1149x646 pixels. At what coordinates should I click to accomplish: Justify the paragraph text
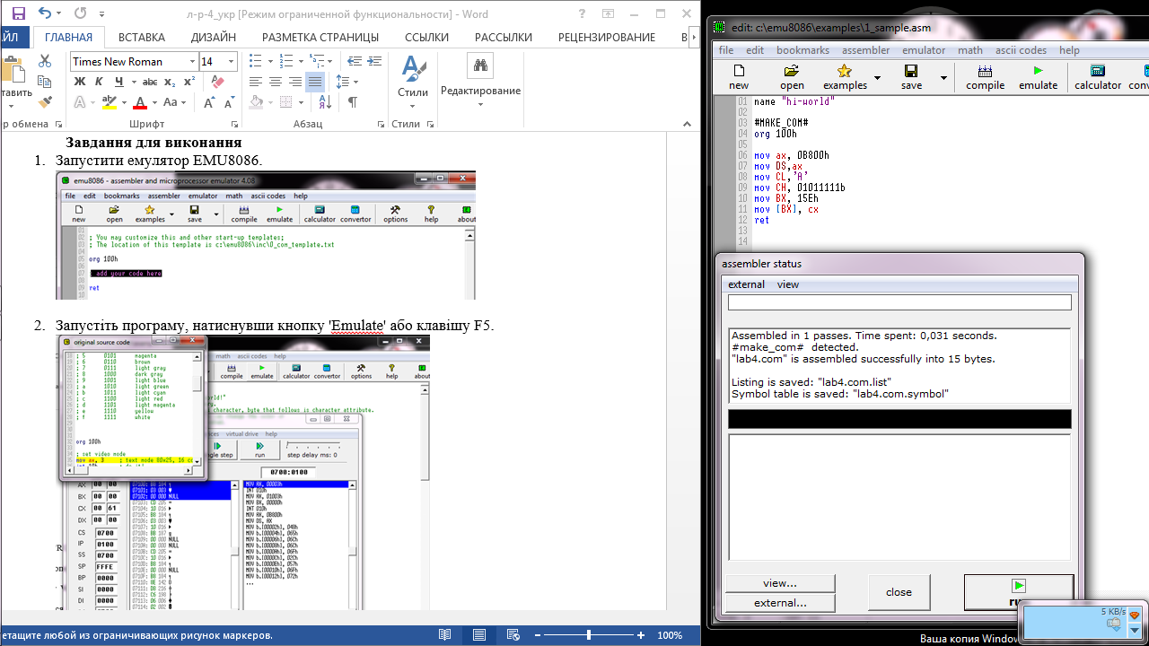coord(314,82)
